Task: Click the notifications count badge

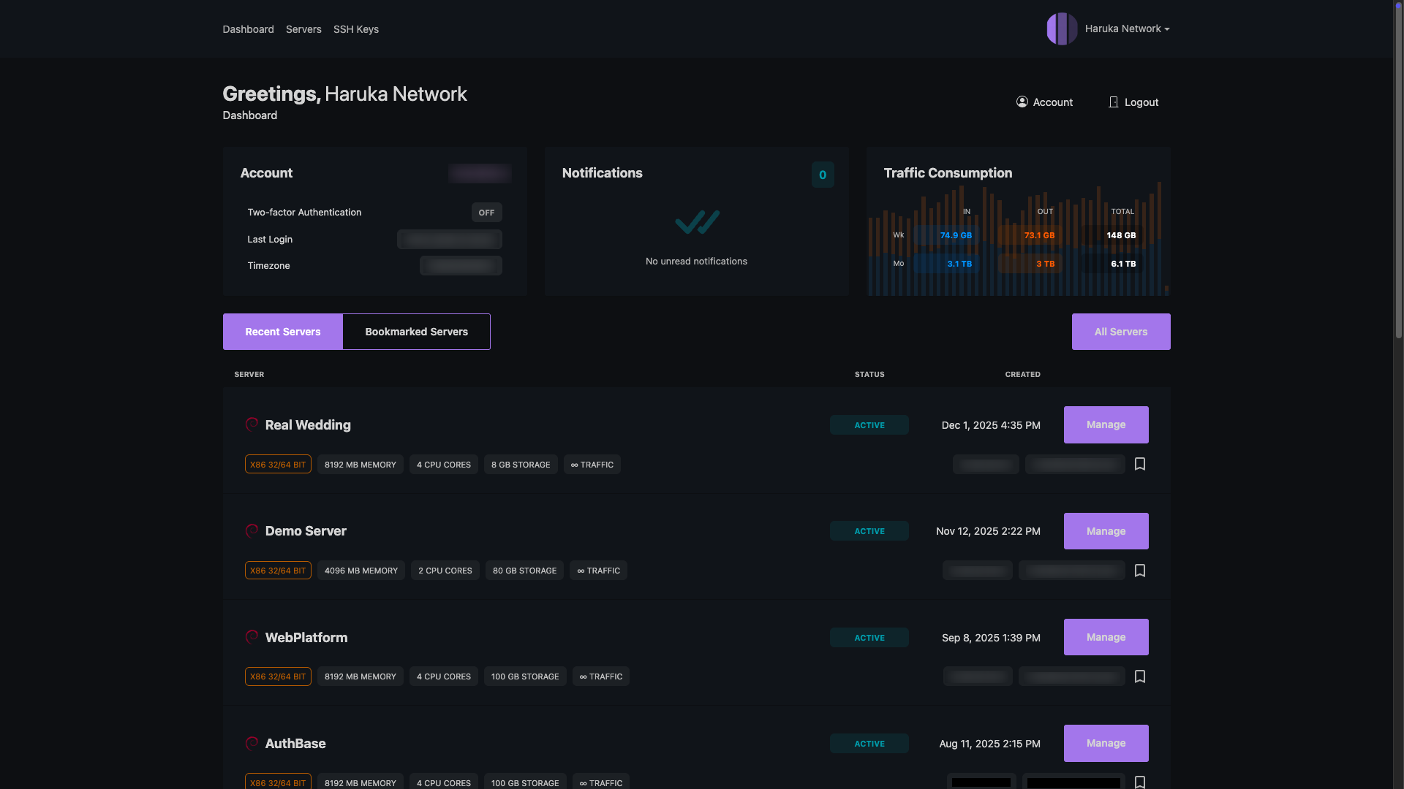Action: 823,175
